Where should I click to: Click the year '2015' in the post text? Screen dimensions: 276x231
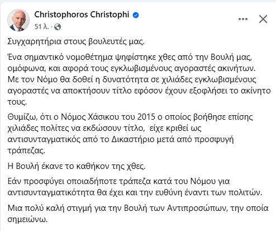(x=146, y=117)
